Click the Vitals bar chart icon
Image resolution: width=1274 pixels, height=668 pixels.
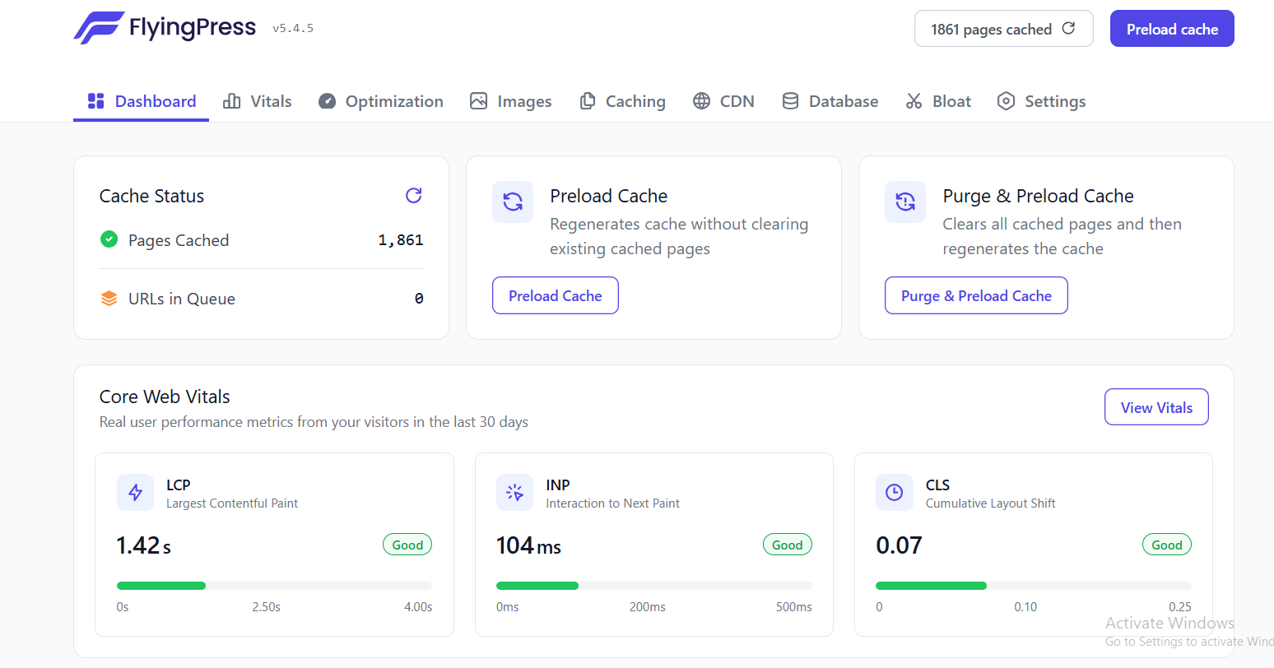[x=232, y=101]
